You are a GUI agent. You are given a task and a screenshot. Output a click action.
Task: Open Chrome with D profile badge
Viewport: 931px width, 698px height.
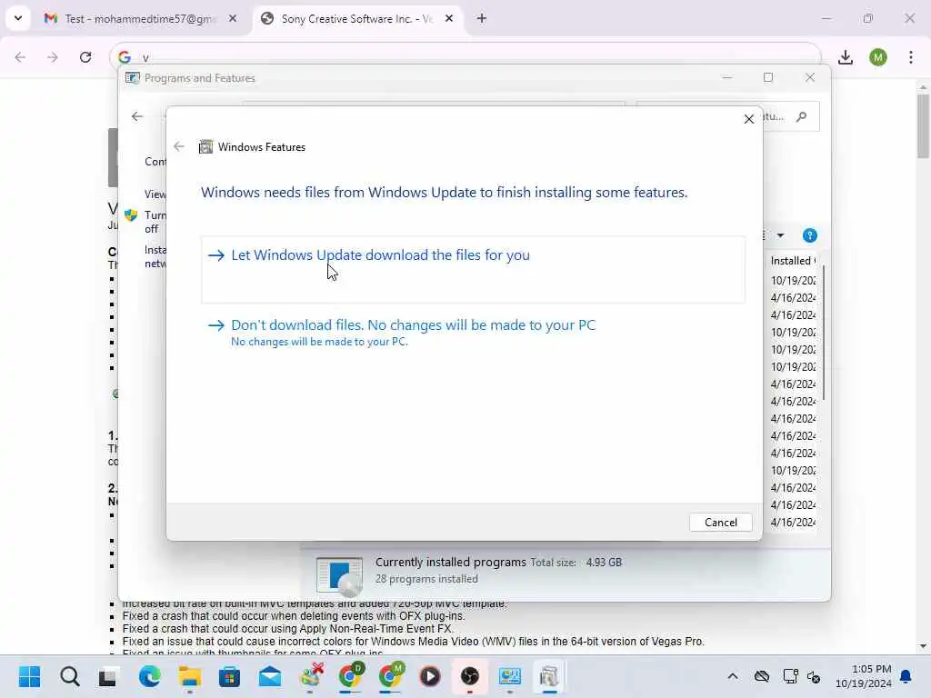(351, 676)
